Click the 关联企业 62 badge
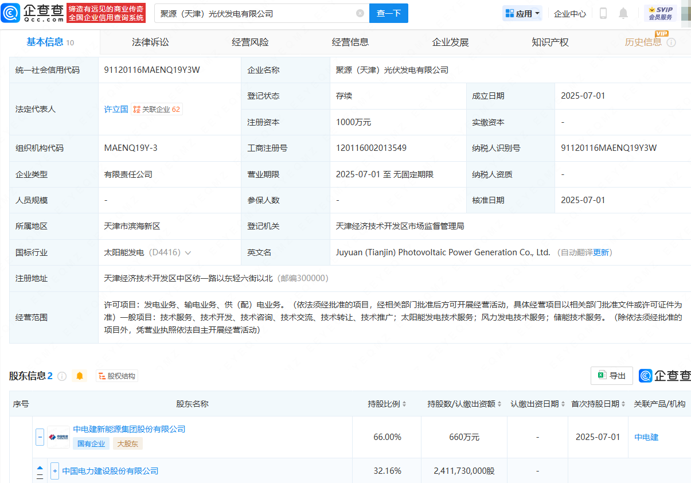 (157, 109)
